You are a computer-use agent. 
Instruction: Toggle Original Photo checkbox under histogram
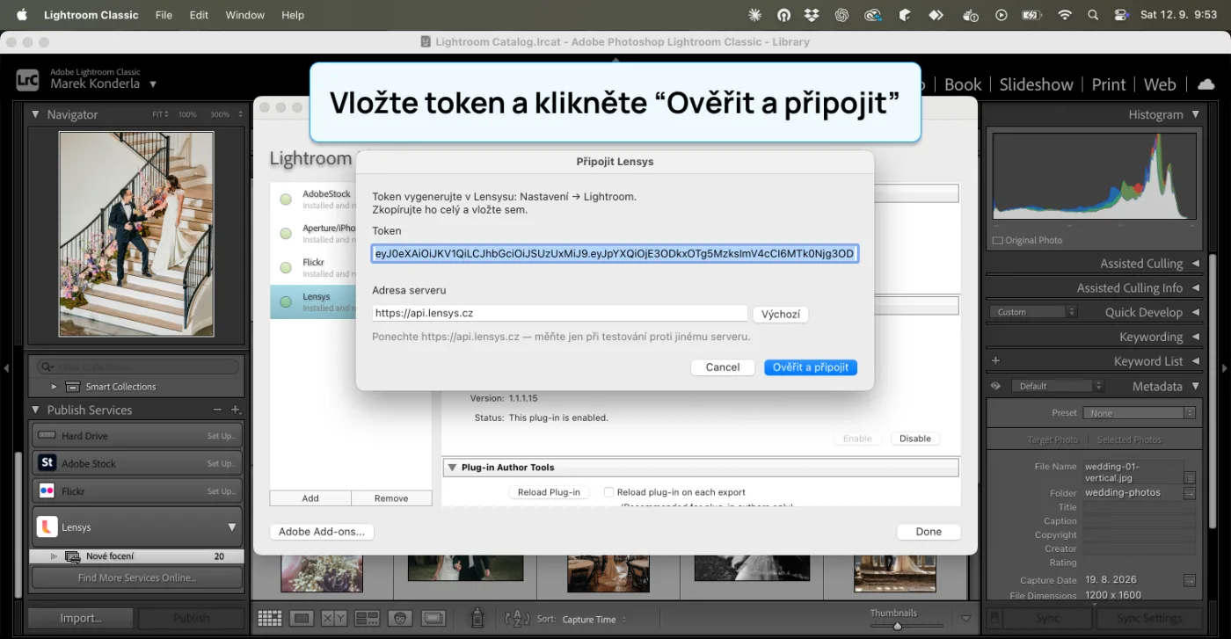click(x=997, y=240)
